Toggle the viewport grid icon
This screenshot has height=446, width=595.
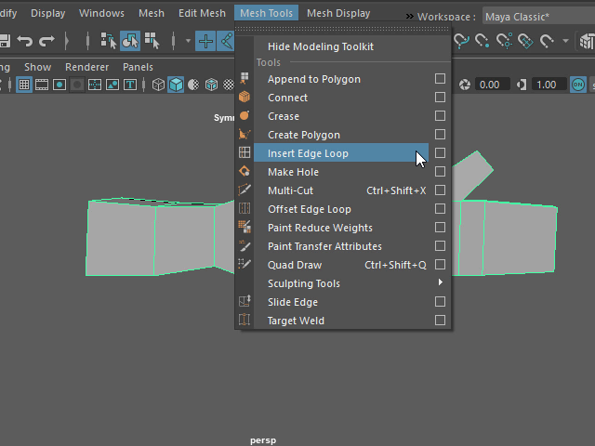(24, 85)
